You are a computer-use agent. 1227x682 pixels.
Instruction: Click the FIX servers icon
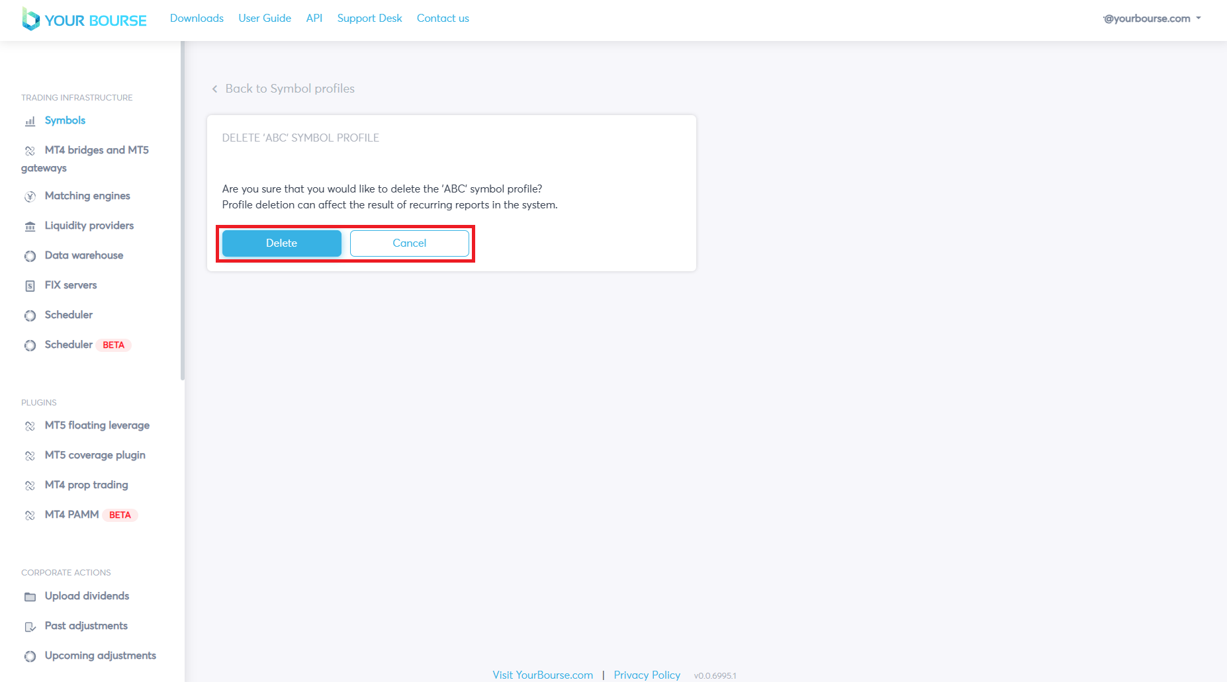click(30, 286)
